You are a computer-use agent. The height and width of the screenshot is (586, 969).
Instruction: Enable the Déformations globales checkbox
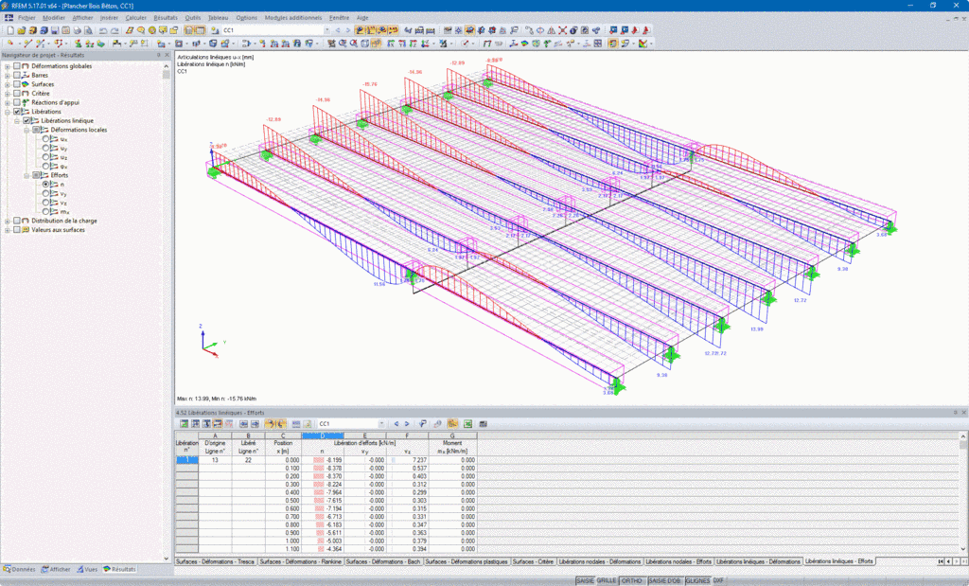point(17,66)
